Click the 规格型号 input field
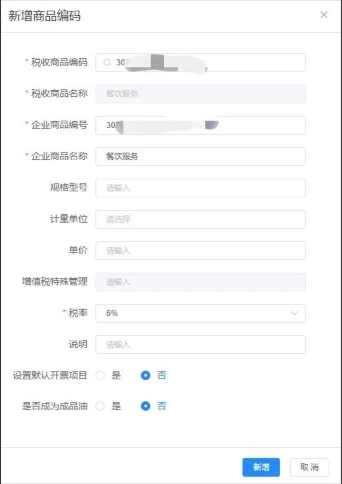Viewport: 342px width, 484px height. coord(201,188)
